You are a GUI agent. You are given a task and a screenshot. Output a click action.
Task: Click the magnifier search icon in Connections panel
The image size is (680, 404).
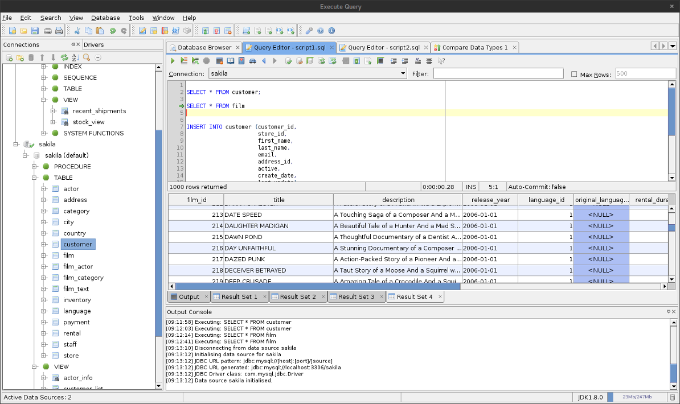87,57
